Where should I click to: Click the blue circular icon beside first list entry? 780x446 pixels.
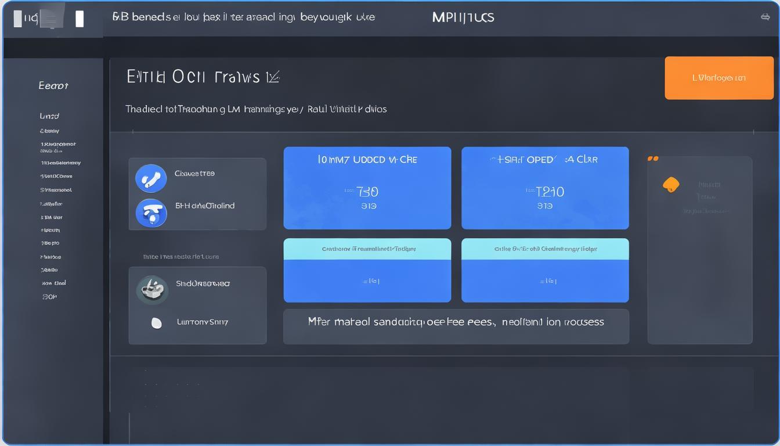[151, 178]
